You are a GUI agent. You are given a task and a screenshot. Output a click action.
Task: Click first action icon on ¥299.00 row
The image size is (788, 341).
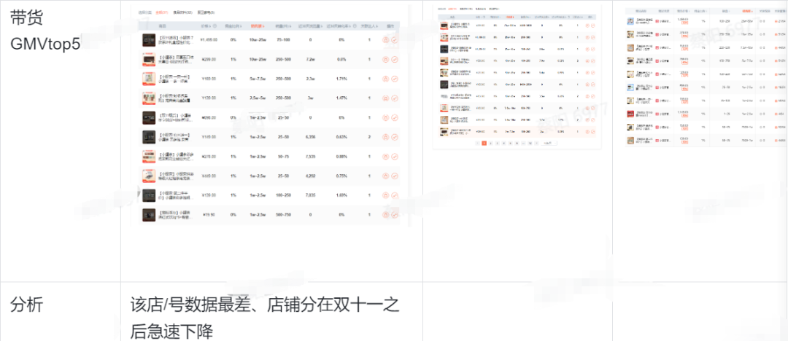point(385,60)
